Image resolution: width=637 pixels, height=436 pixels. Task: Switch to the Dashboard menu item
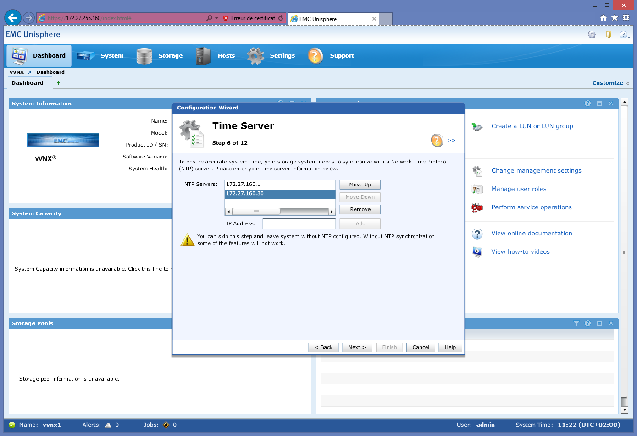click(x=39, y=56)
